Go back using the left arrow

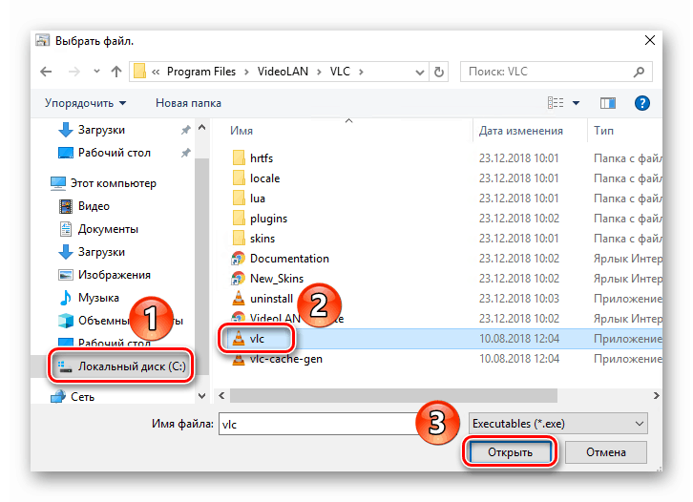tap(46, 72)
